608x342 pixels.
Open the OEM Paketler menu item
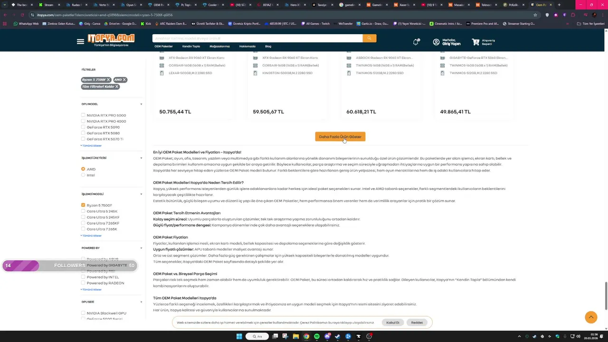(x=163, y=47)
